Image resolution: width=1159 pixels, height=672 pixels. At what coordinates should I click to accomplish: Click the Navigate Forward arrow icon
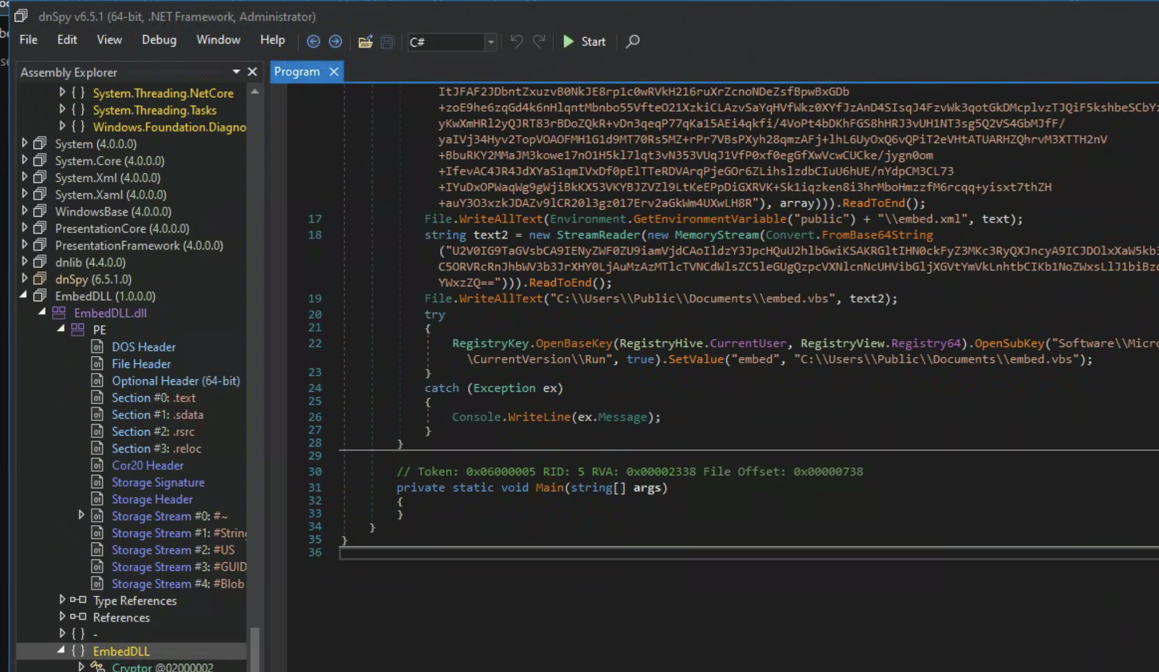[x=336, y=42]
